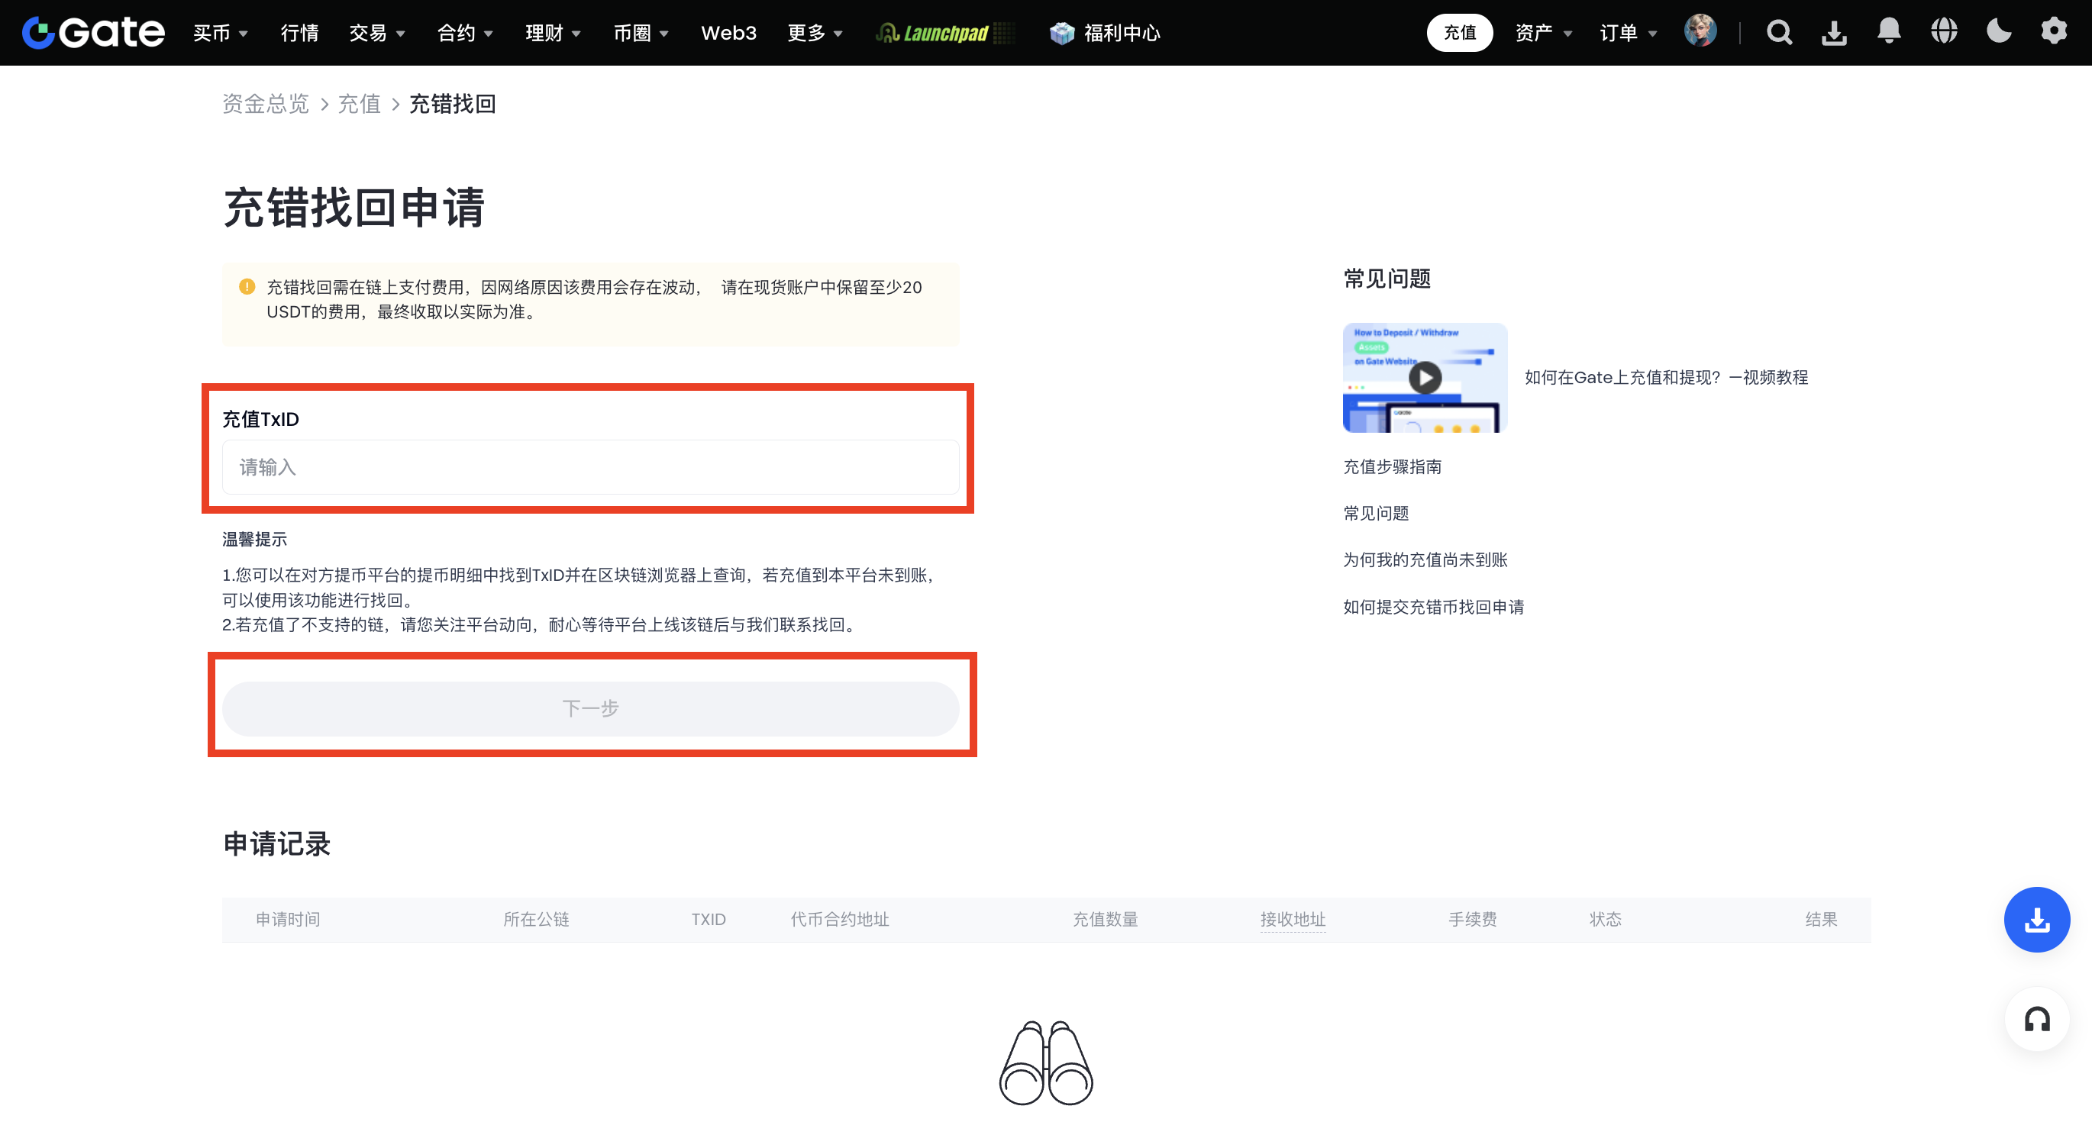The image size is (2092, 1122).
Task: Play the deposit and withdraw tutorial video
Action: tap(1425, 378)
